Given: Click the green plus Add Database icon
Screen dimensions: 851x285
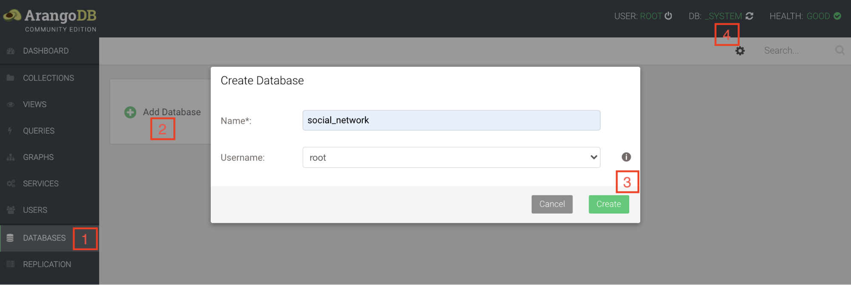Looking at the screenshot, I should (x=130, y=112).
